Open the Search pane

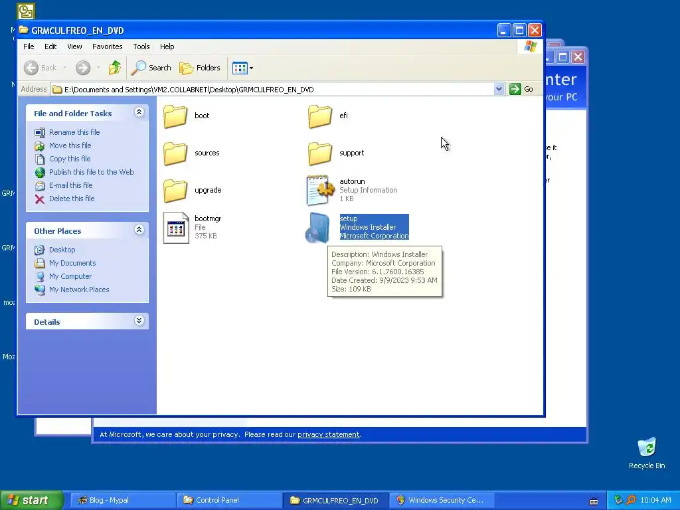pos(151,68)
